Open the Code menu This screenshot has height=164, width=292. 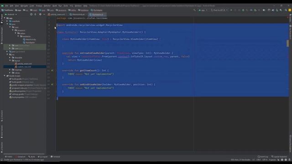click(32, 6)
